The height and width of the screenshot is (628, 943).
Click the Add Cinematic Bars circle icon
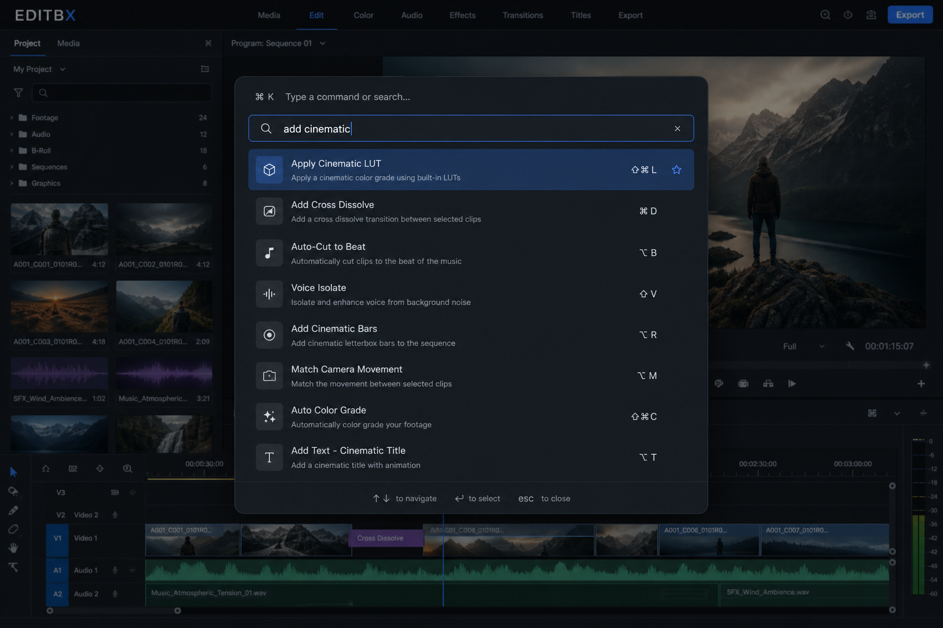(269, 335)
